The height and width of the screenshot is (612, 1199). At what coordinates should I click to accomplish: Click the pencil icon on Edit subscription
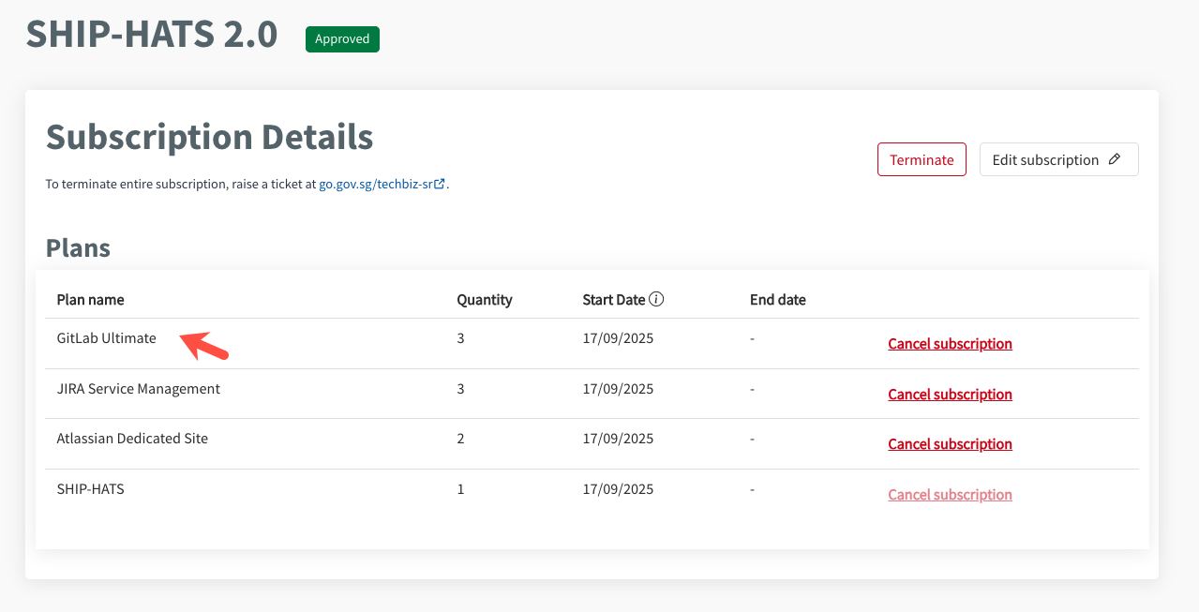[x=1114, y=159]
